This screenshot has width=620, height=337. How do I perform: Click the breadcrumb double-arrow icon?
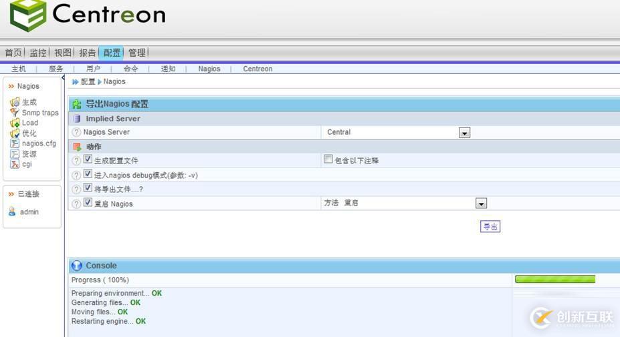click(75, 81)
